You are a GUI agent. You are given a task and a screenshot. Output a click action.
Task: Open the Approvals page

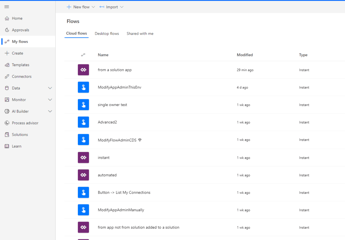[20, 30]
